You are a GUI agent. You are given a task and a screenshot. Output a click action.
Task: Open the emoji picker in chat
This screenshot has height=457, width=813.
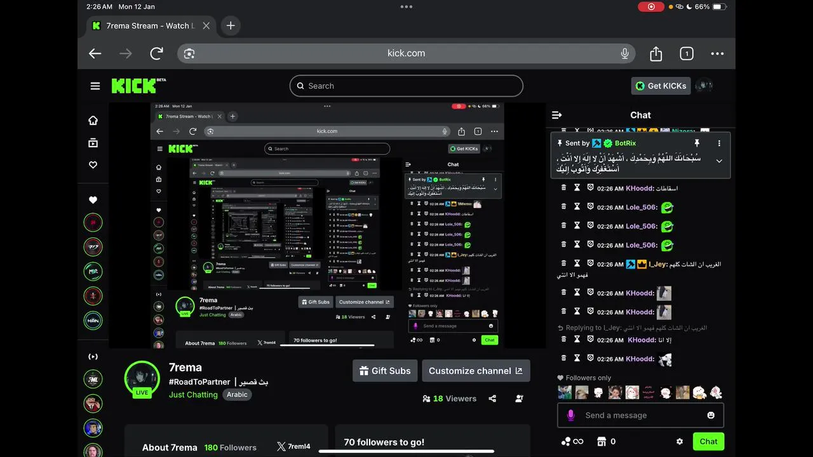(x=711, y=415)
